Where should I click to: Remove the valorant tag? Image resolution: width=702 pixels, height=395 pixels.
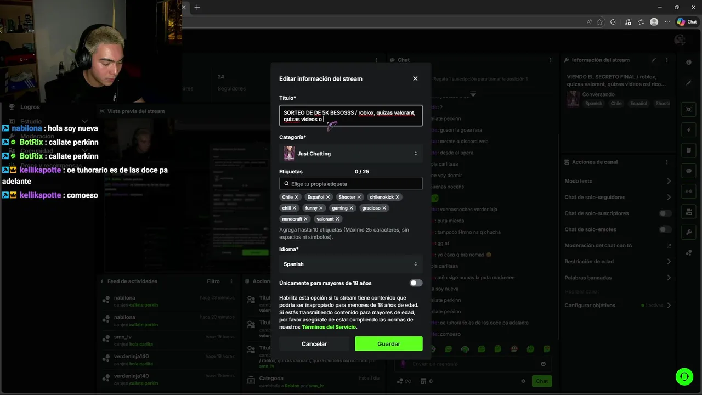click(x=337, y=219)
